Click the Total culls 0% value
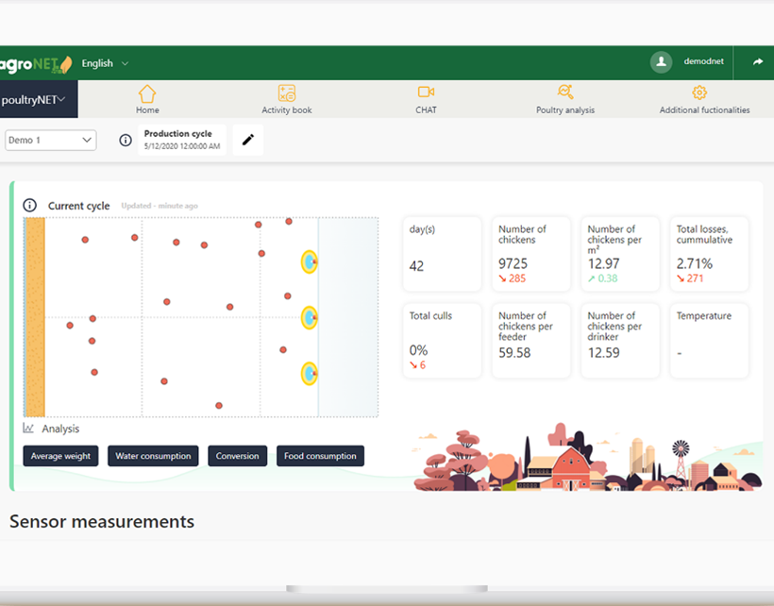The height and width of the screenshot is (606, 774). pos(418,350)
